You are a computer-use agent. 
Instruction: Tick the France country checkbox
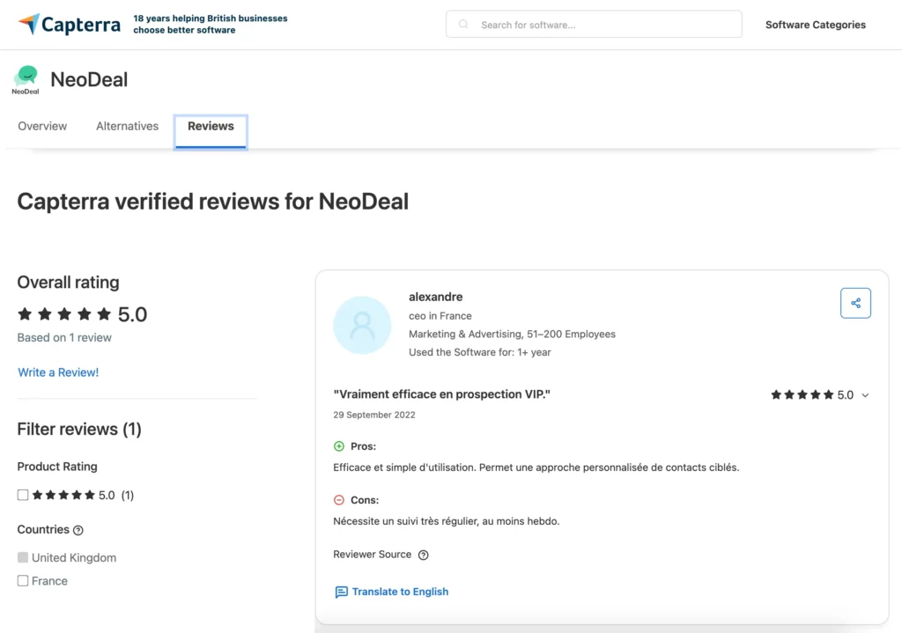click(22, 581)
